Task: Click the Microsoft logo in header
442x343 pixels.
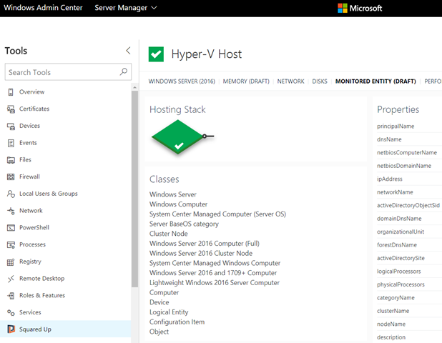Action: coord(360,8)
